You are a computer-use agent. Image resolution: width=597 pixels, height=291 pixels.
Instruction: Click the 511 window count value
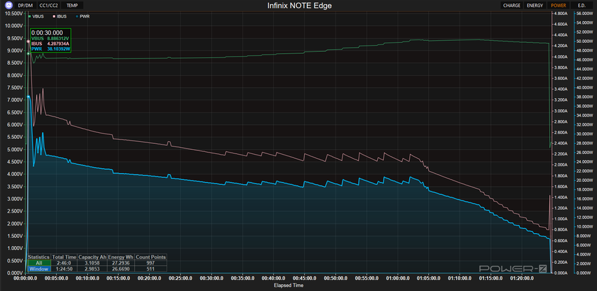pos(150,269)
